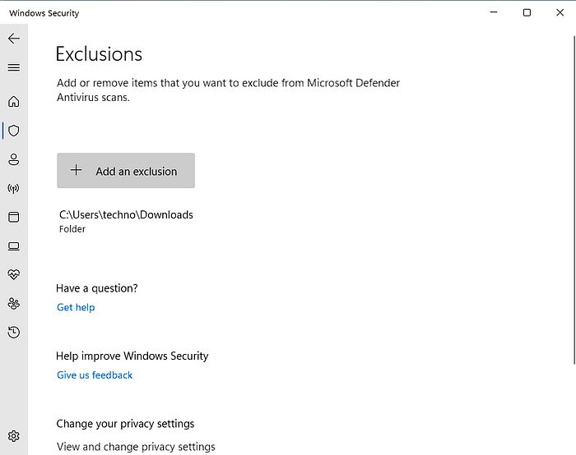Open Account protection person icon

pos(14,159)
